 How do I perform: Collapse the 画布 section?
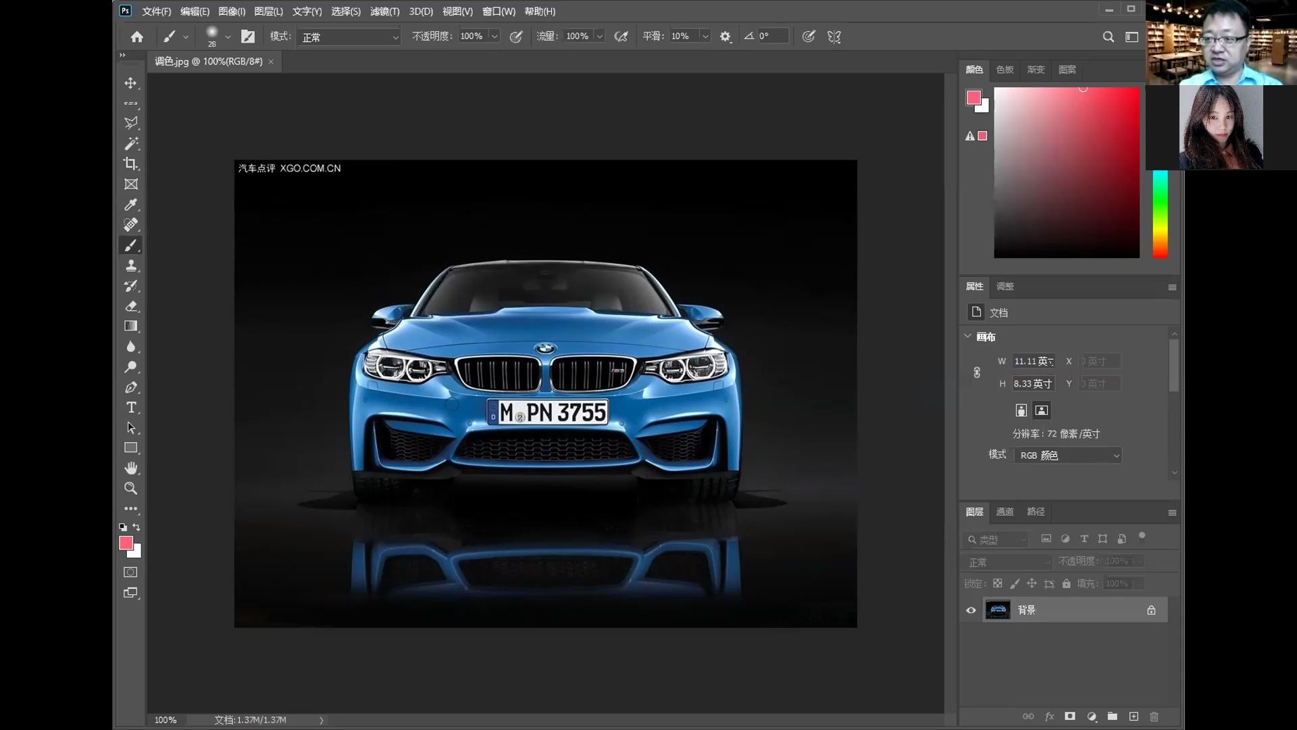(x=967, y=336)
